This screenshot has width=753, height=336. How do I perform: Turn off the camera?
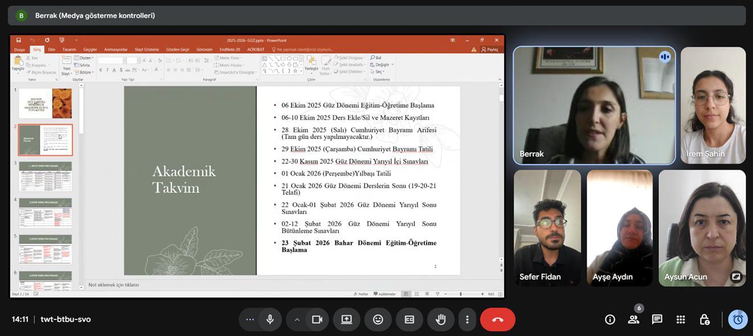[x=317, y=319]
